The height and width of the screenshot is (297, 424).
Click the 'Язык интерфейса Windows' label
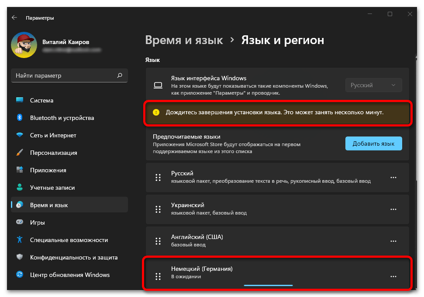point(209,79)
